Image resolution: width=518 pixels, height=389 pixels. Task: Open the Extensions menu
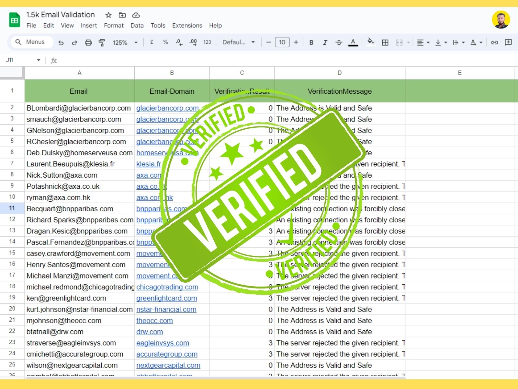187,25
